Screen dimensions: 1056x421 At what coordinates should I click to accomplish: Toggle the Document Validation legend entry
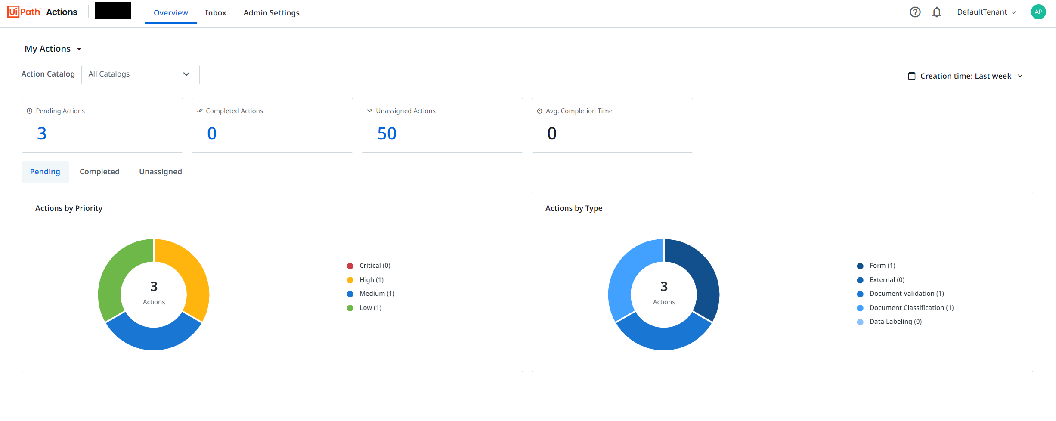point(901,294)
